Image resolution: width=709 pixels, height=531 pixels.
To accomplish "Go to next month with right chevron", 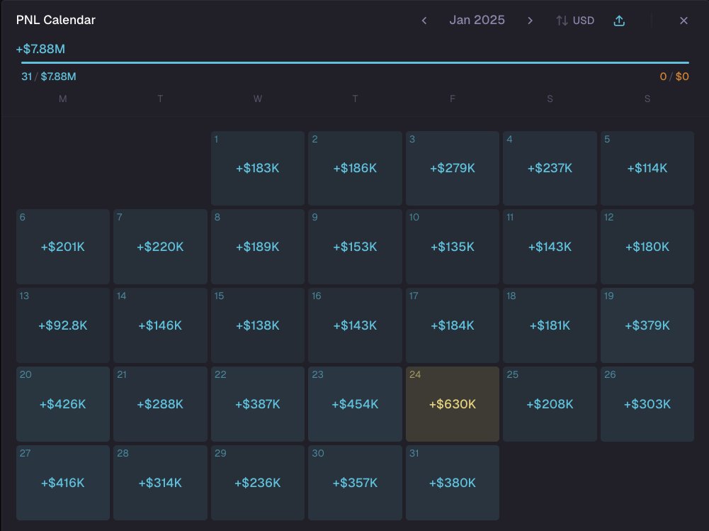I will point(530,21).
